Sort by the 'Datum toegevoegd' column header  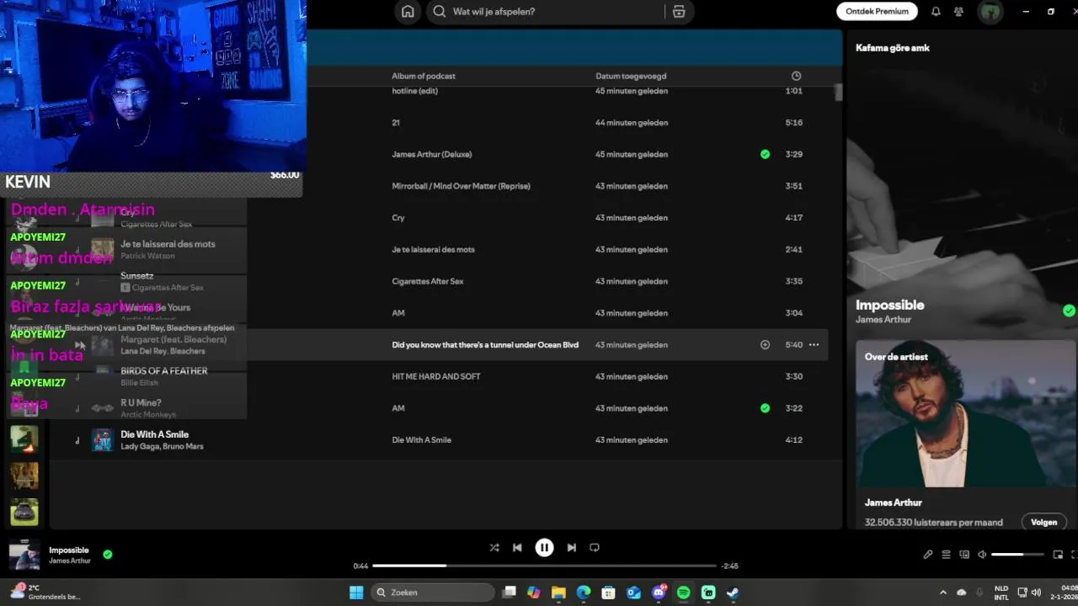631,76
